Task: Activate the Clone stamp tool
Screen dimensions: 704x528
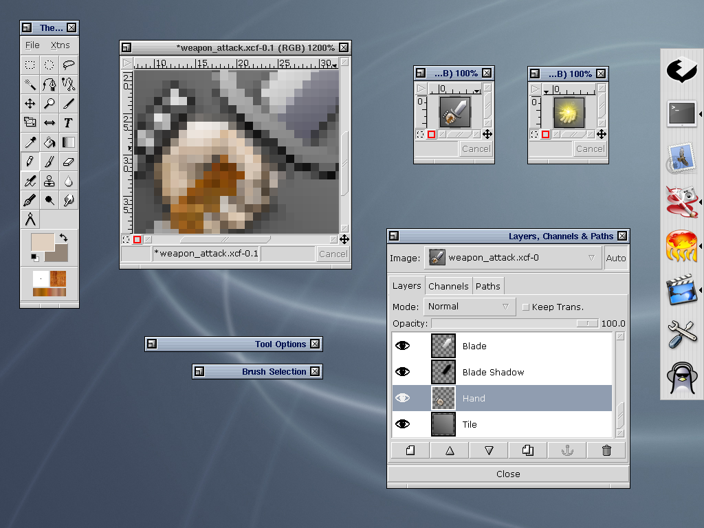Action: (x=49, y=181)
